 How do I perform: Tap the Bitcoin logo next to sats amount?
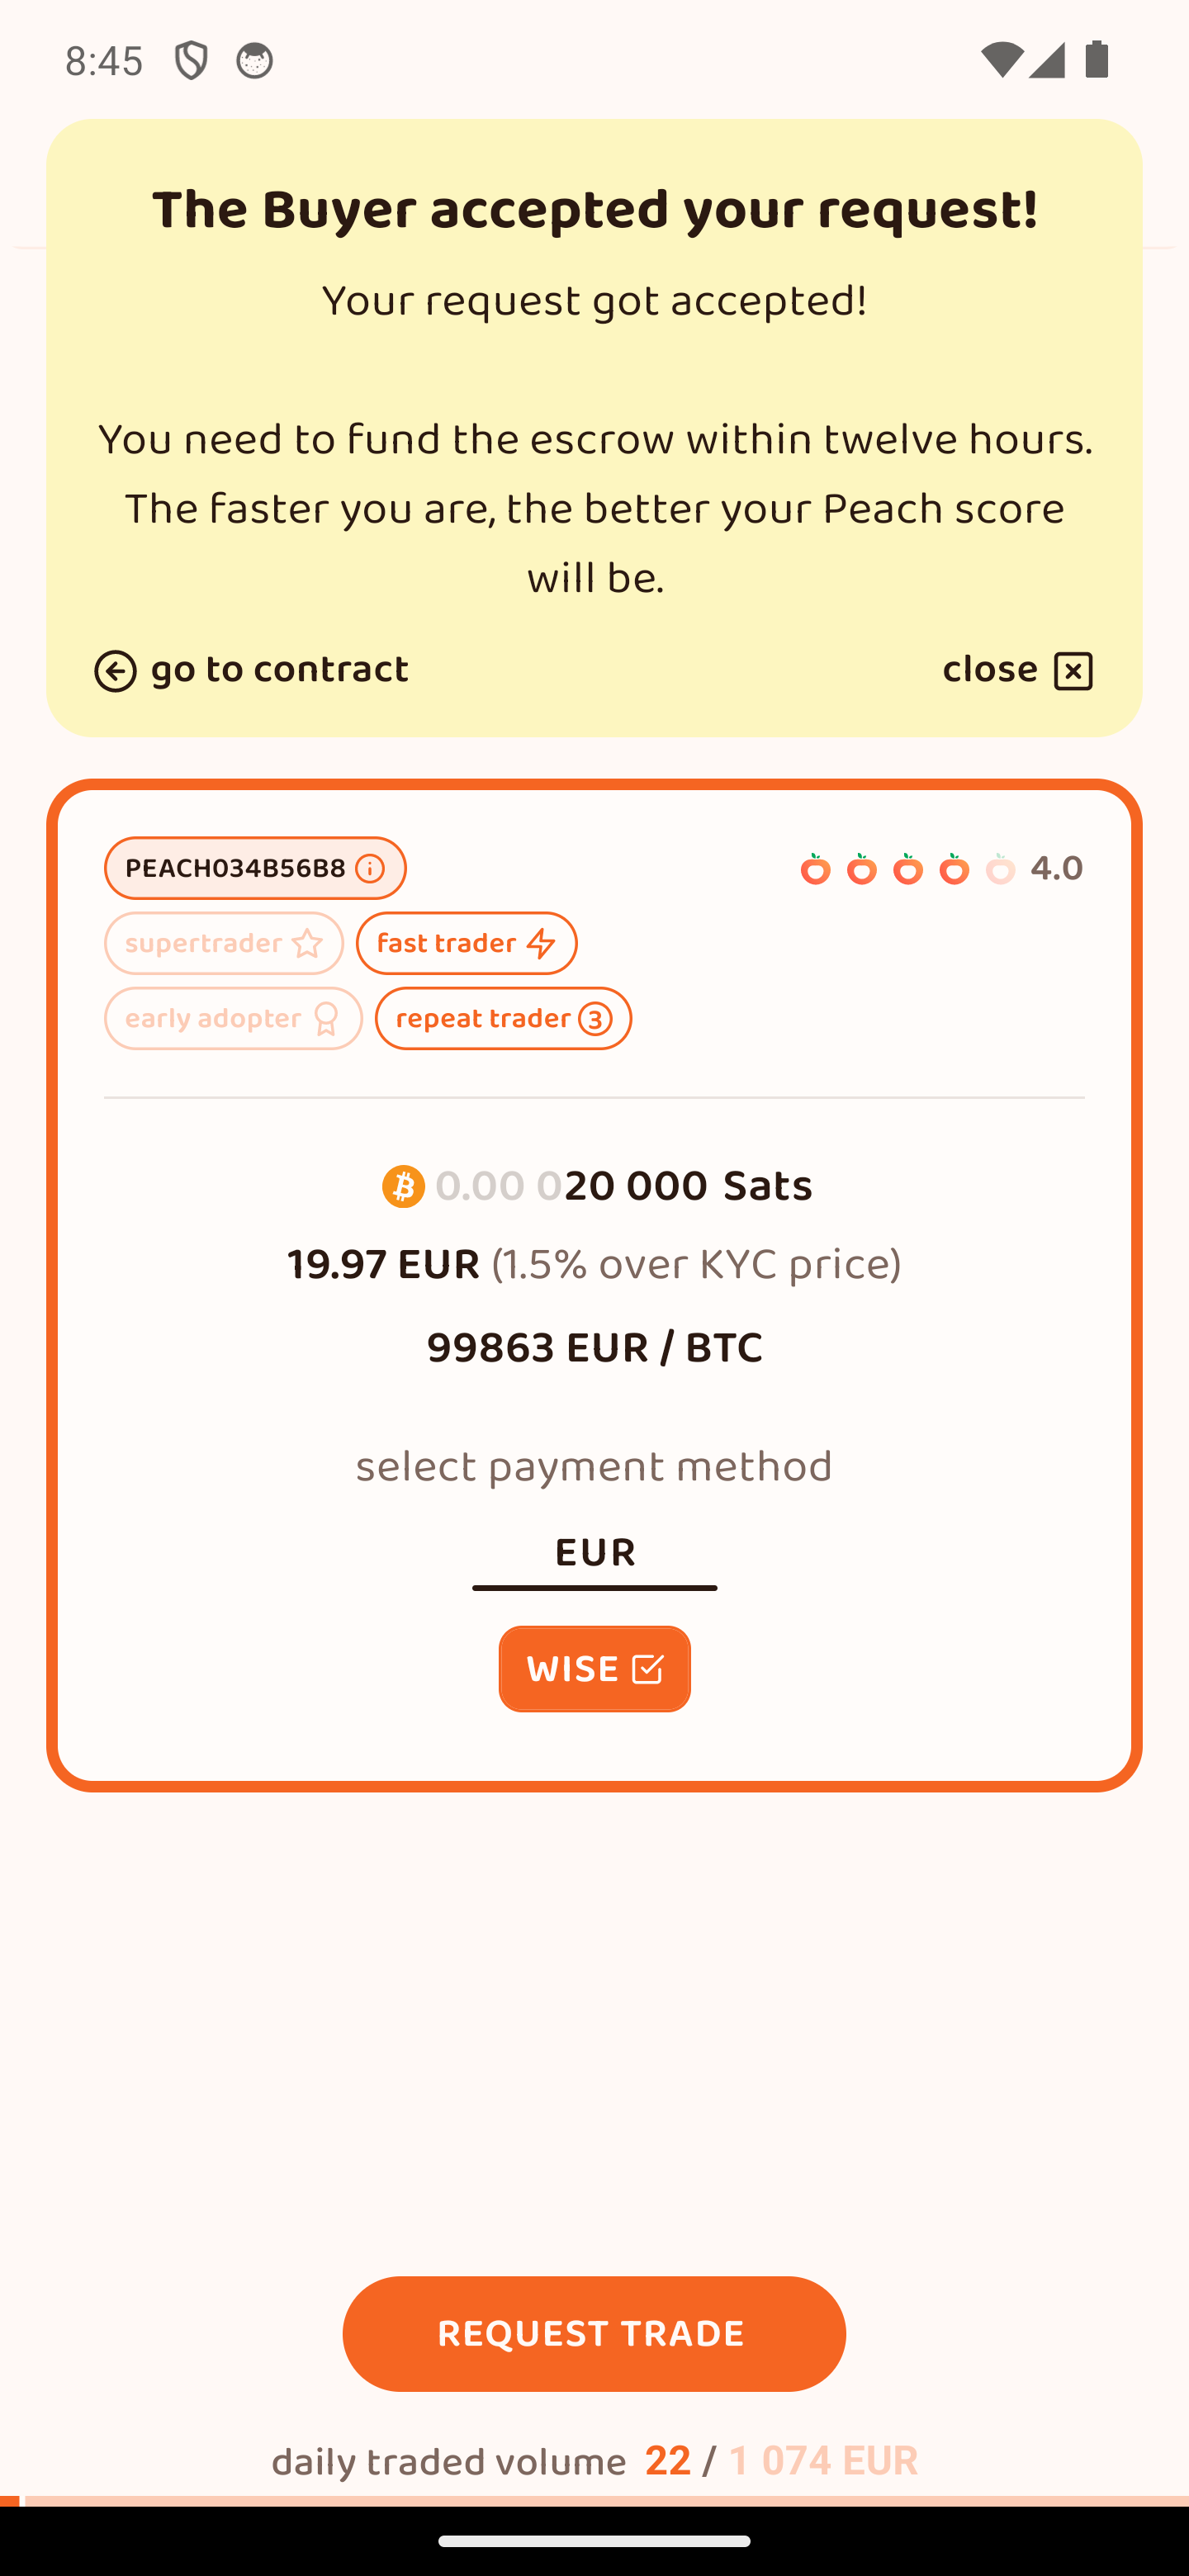(403, 1187)
